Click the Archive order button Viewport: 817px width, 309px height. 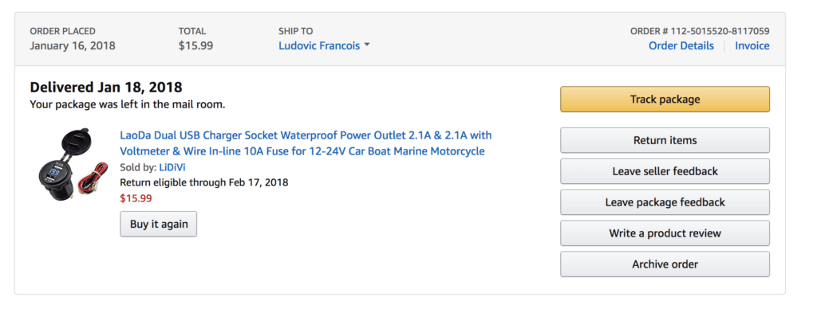tap(665, 264)
